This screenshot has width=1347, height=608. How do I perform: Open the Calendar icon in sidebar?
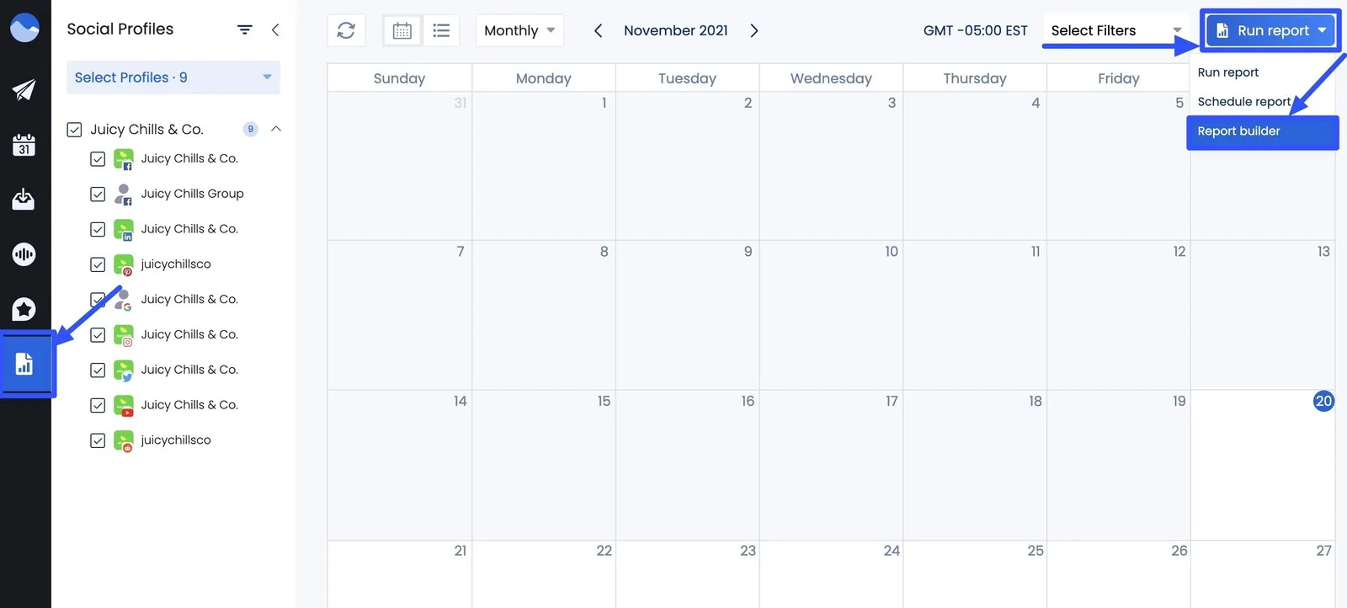[24, 145]
